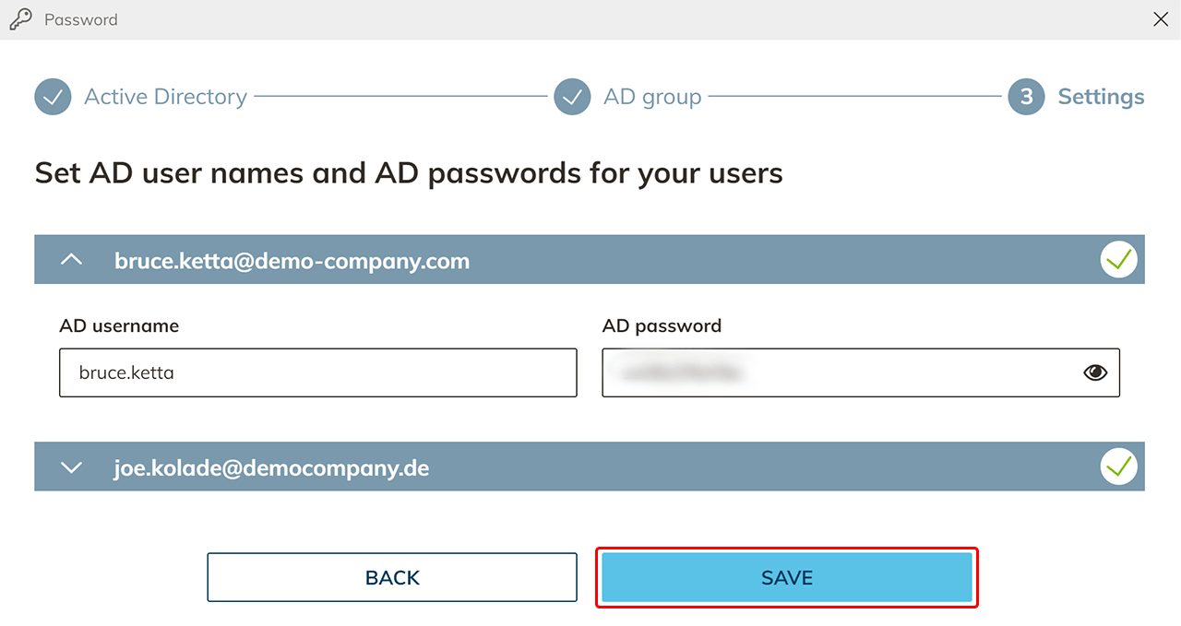This screenshot has width=1181, height=626.
Task: Collapse the bruce.ketta section chevron
Action: (x=71, y=260)
